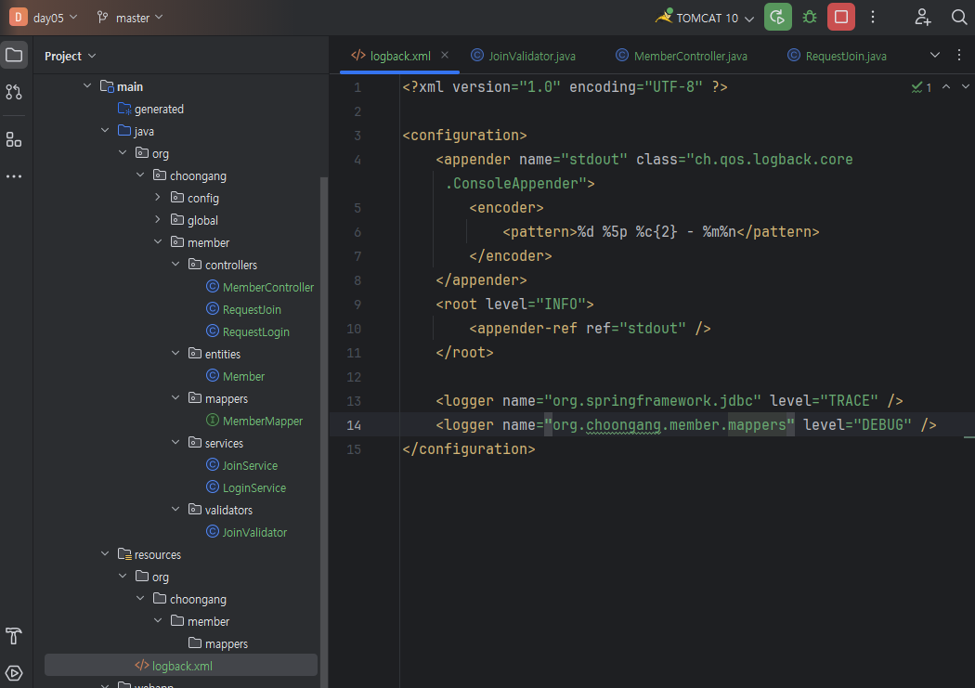Expand the config package folder
Screen dimensions: 975x688
(158, 198)
